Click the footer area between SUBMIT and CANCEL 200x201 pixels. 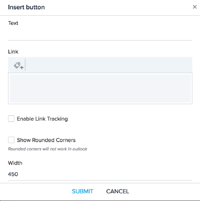(x=100, y=191)
